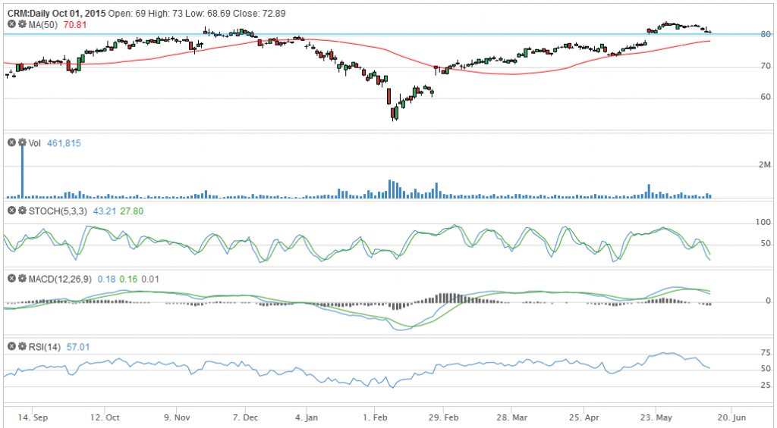Select the 23. May date marker
This screenshot has height=428, width=777.
[656, 417]
